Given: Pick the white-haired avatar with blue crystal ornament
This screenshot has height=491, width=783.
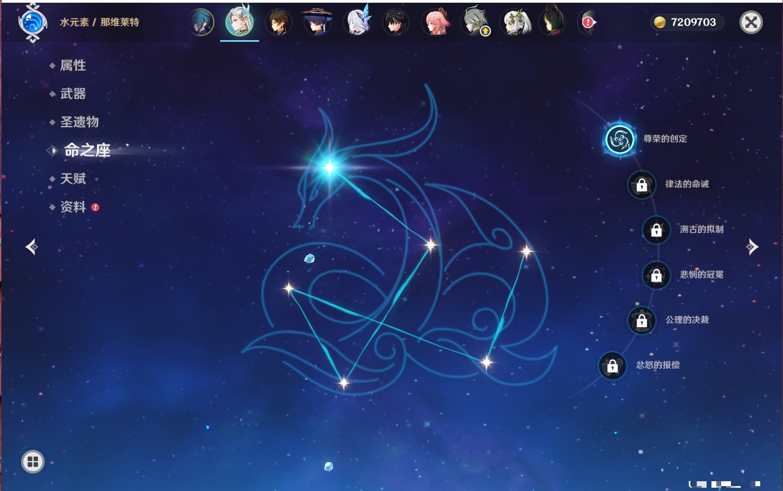Looking at the screenshot, I should pyautogui.click(x=357, y=22).
